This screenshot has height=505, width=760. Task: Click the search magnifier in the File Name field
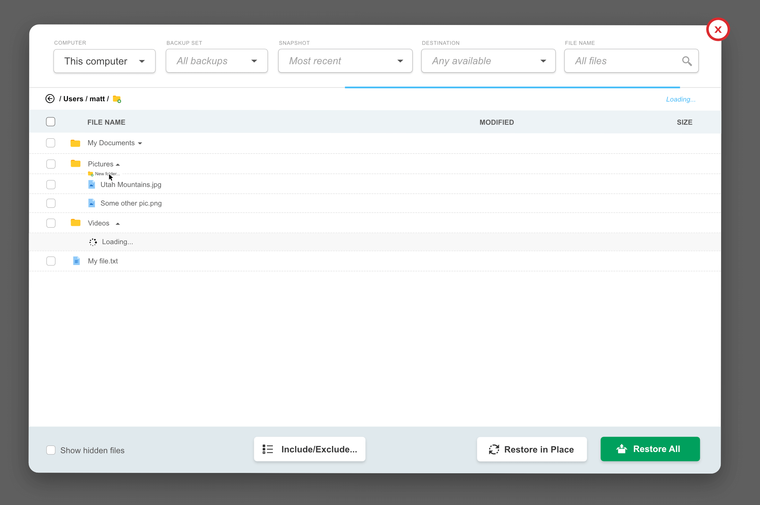click(687, 61)
